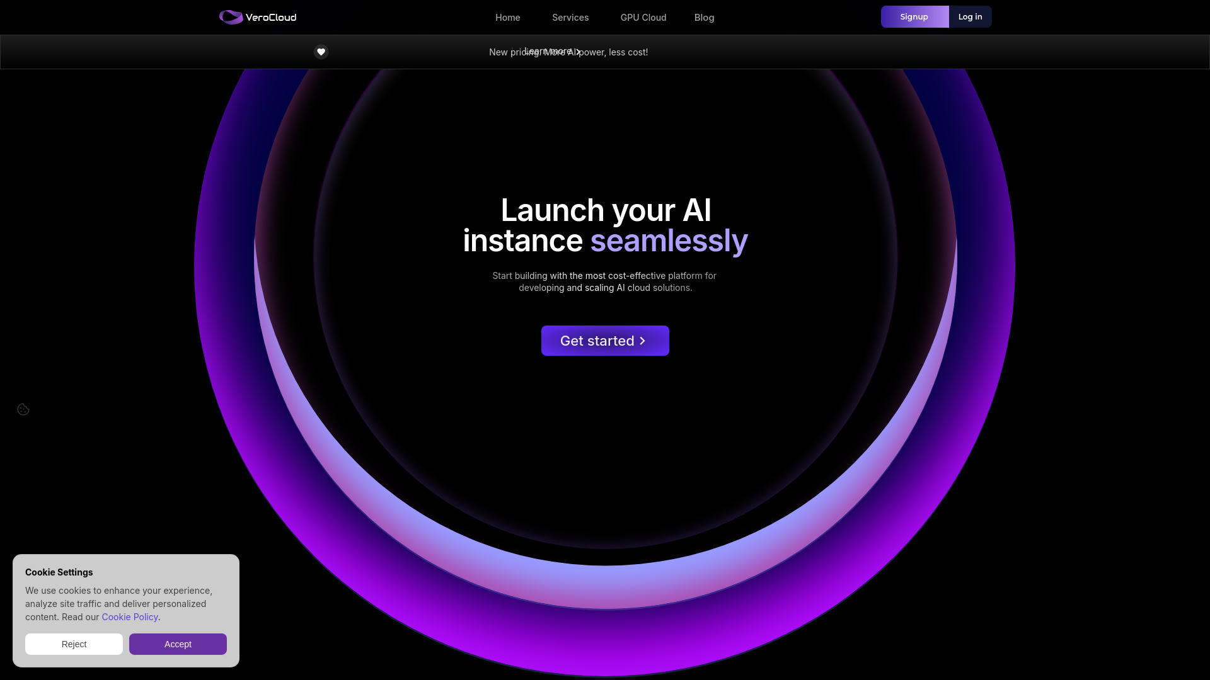
Task: Open the floating cookie preferences icon
Action: pyautogui.click(x=23, y=409)
